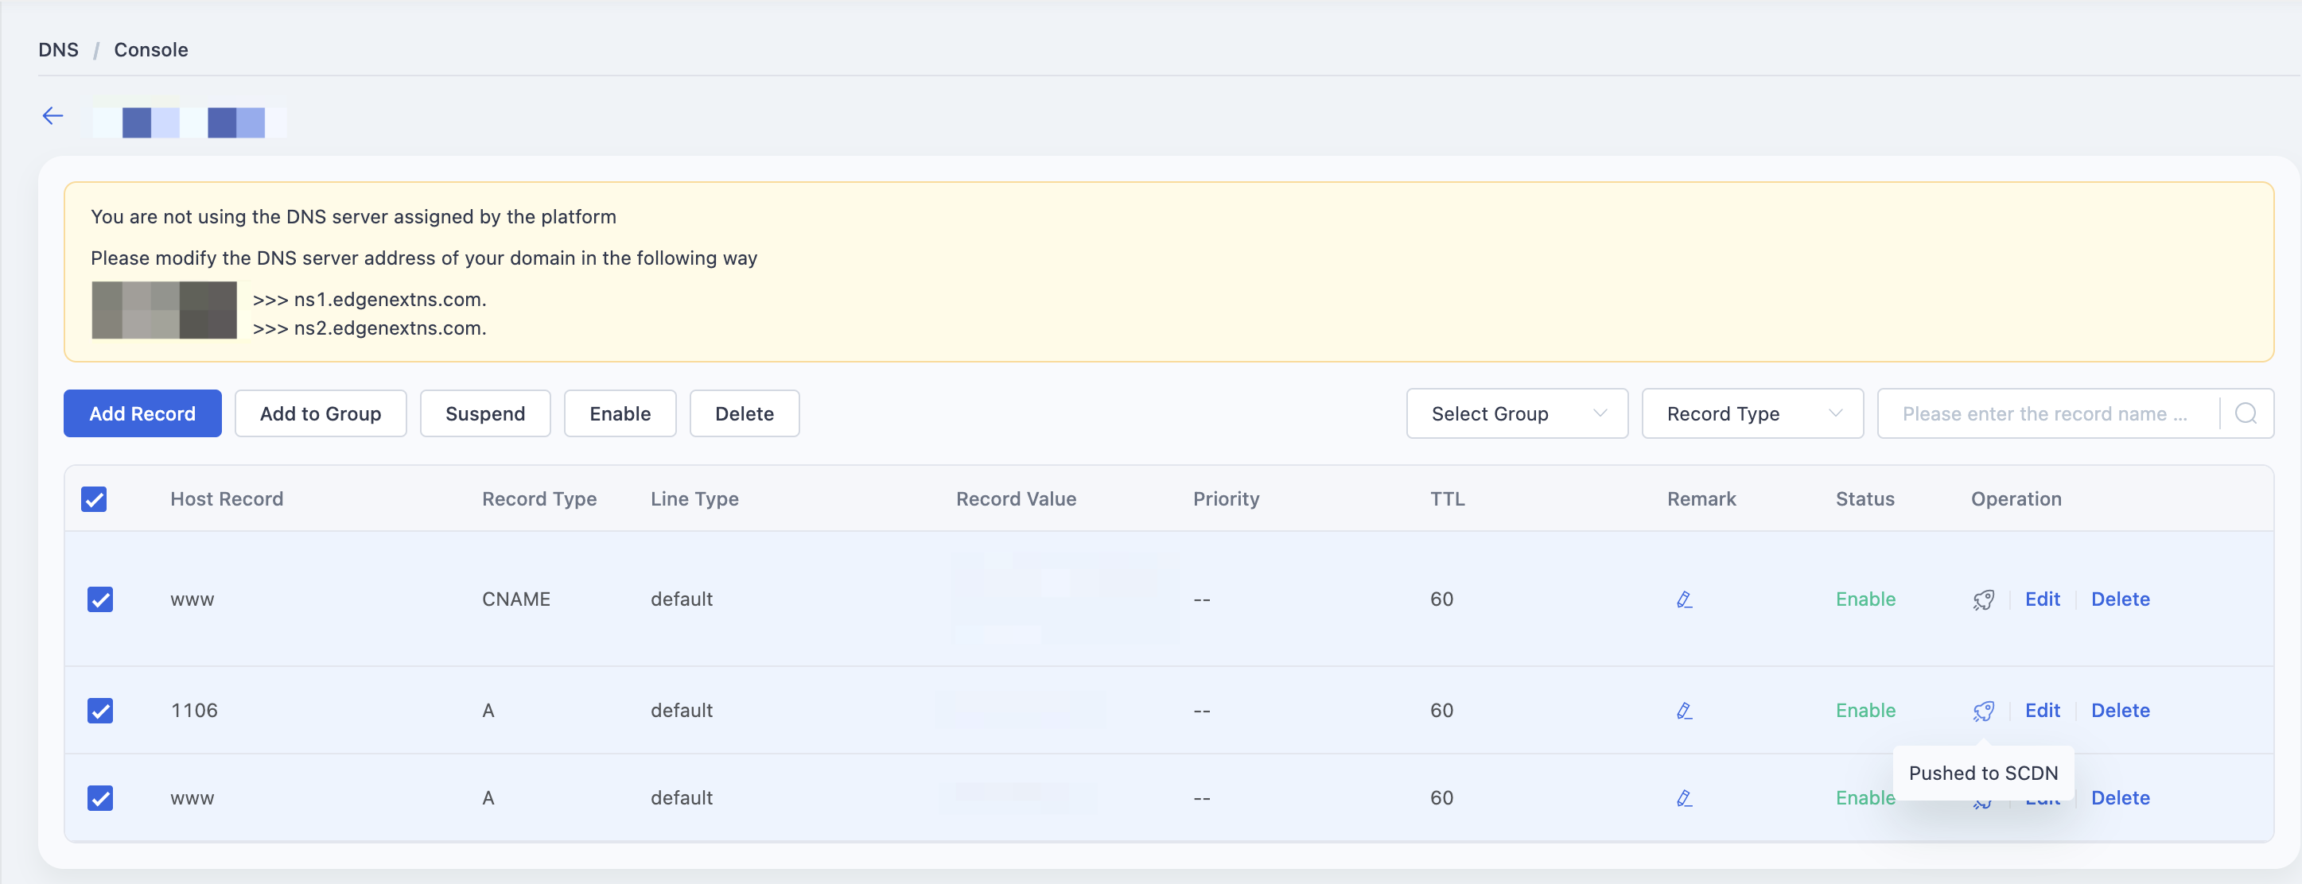Toggle the select-all header checkbox
The height and width of the screenshot is (884, 2302).
(94, 499)
